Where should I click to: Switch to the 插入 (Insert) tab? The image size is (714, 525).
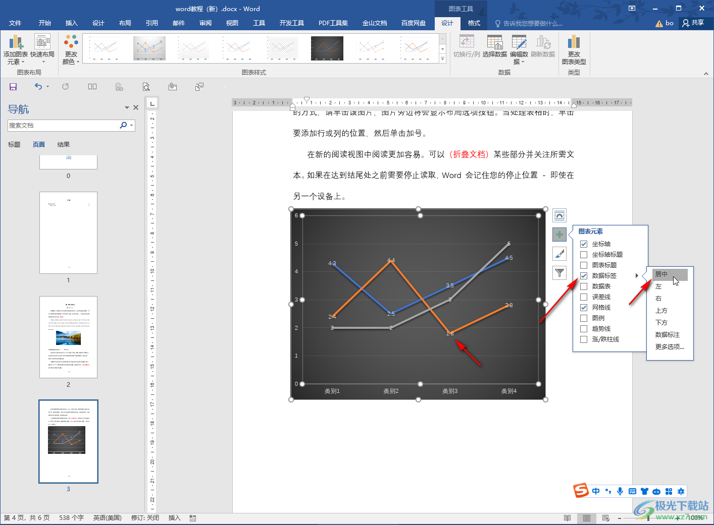tap(72, 23)
